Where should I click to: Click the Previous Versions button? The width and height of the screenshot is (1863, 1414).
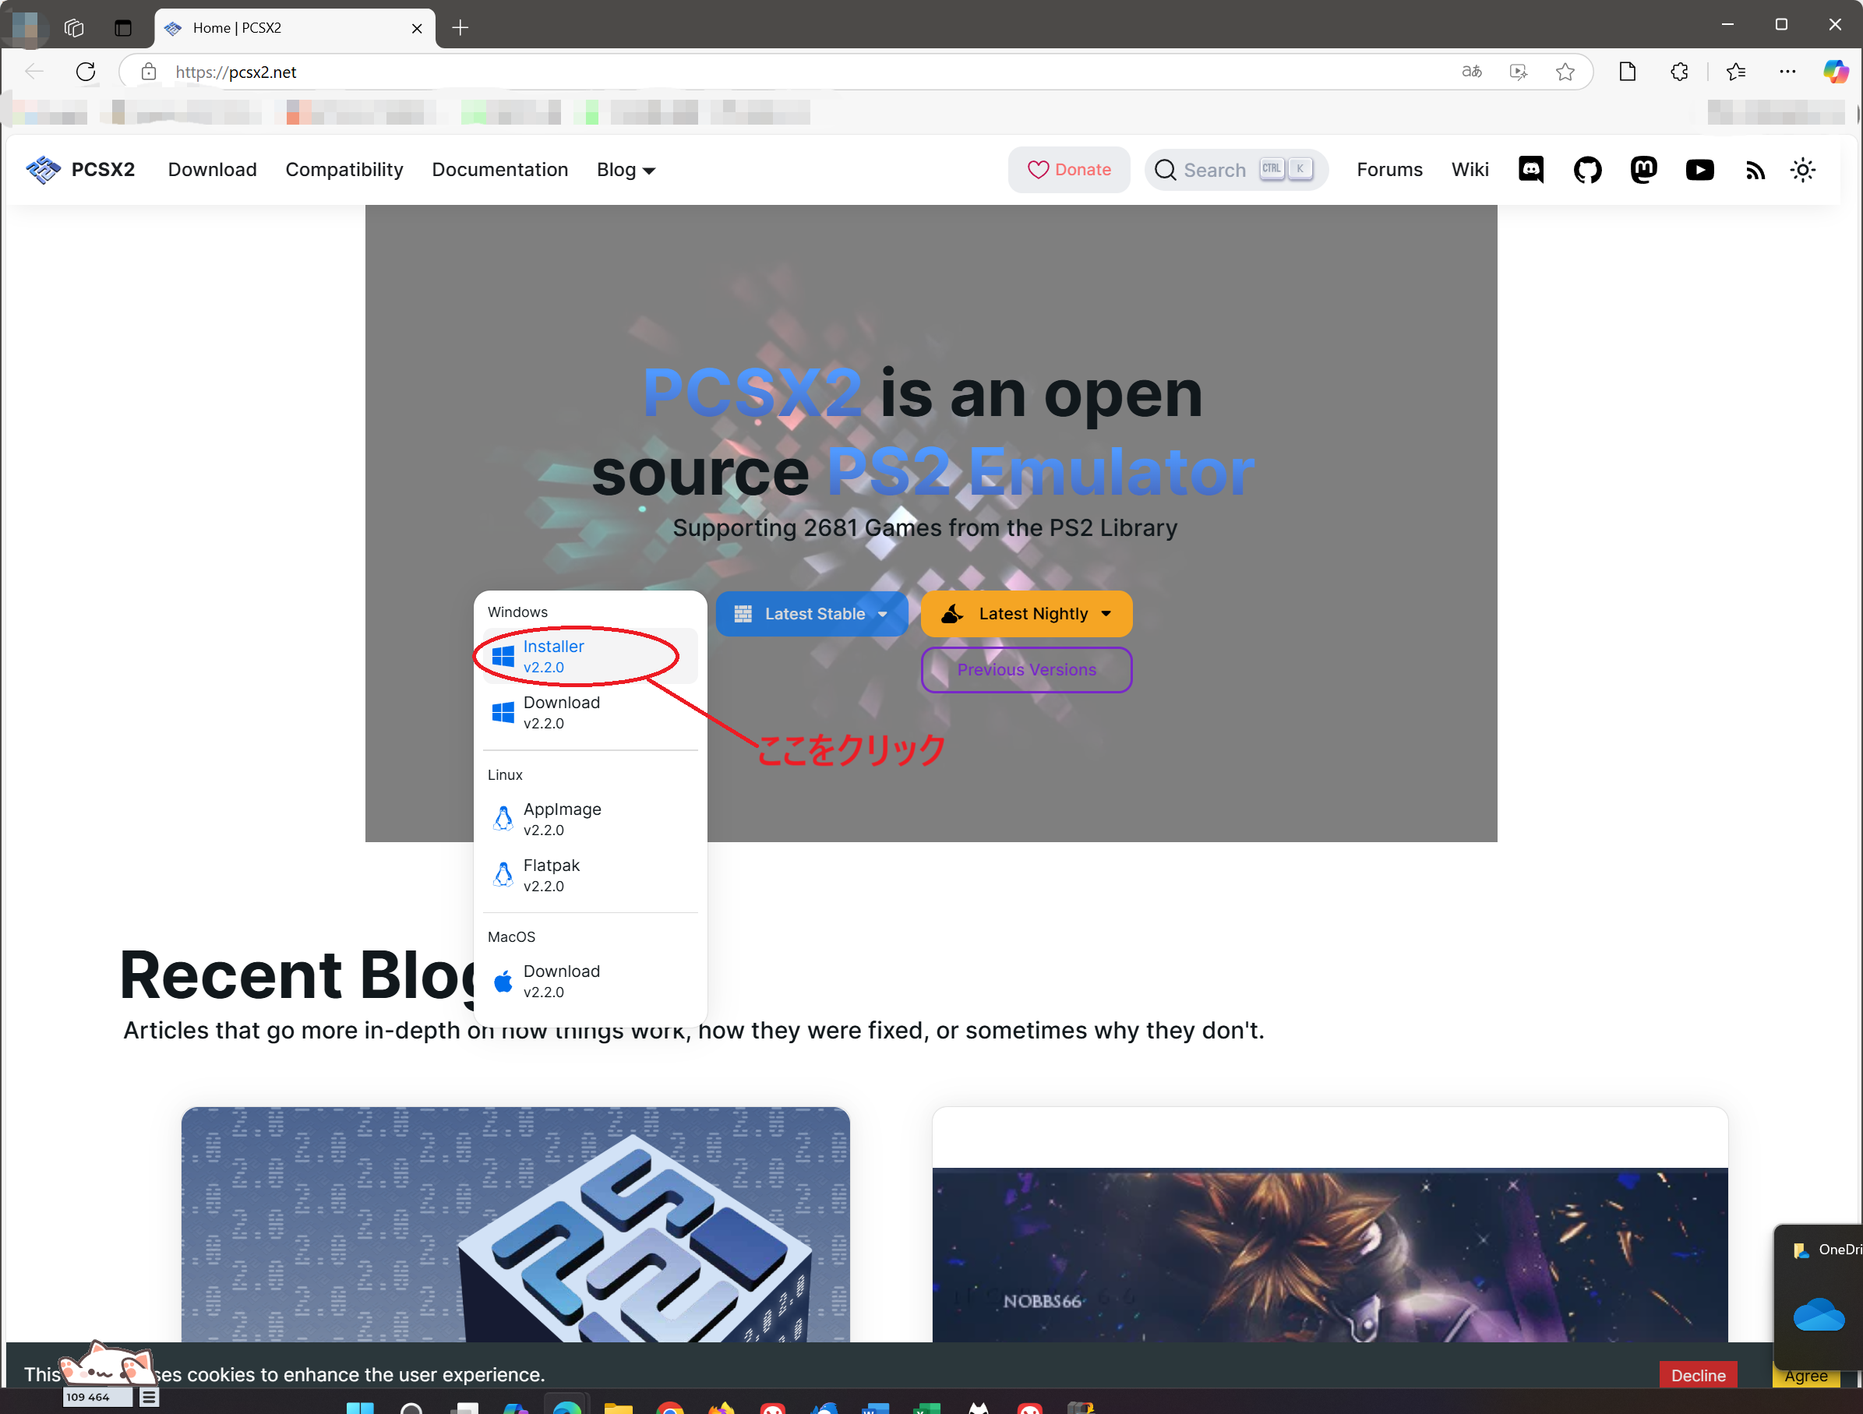pos(1026,670)
